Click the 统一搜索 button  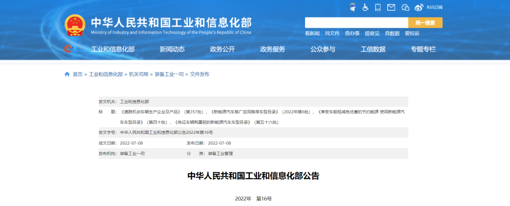[425, 23]
